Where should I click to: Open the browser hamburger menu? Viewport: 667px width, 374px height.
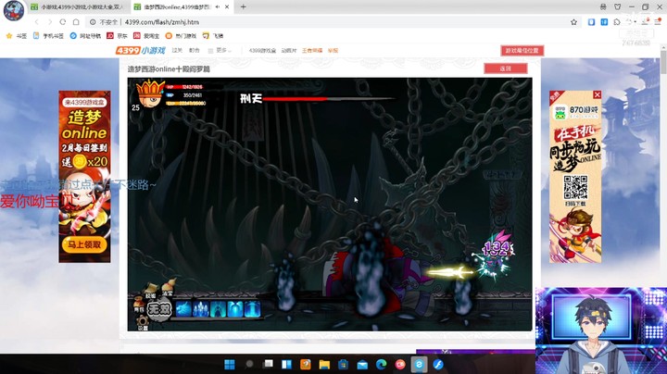click(658, 21)
